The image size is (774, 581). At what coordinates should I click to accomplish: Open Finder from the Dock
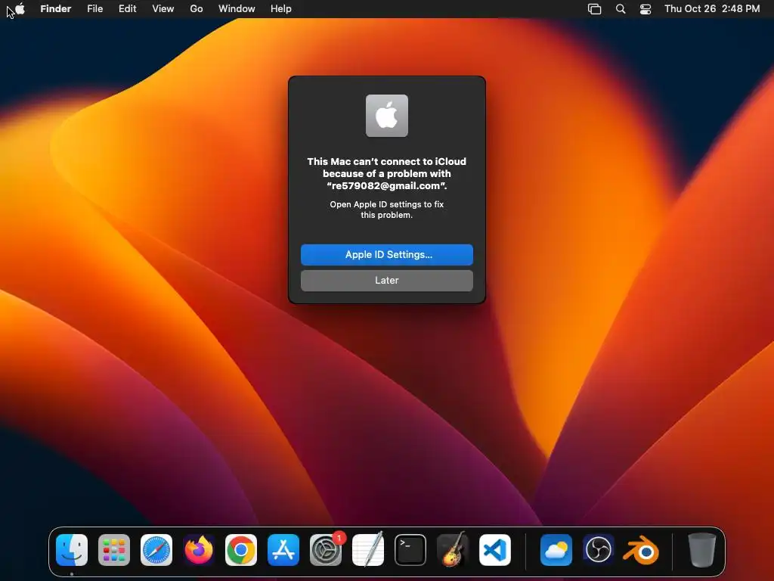[x=72, y=550]
